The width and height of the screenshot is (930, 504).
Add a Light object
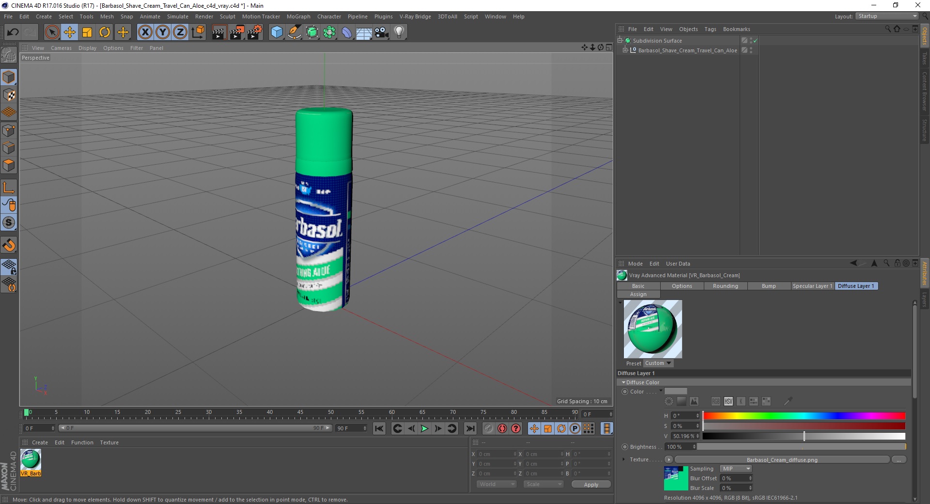[399, 32]
